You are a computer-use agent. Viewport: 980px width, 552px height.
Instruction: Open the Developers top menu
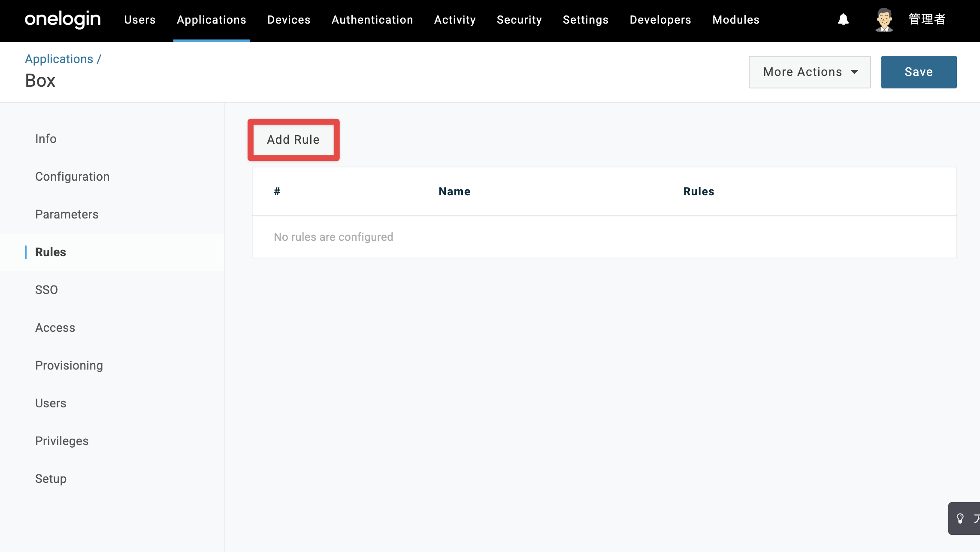pyautogui.click(x=660, y=20)
